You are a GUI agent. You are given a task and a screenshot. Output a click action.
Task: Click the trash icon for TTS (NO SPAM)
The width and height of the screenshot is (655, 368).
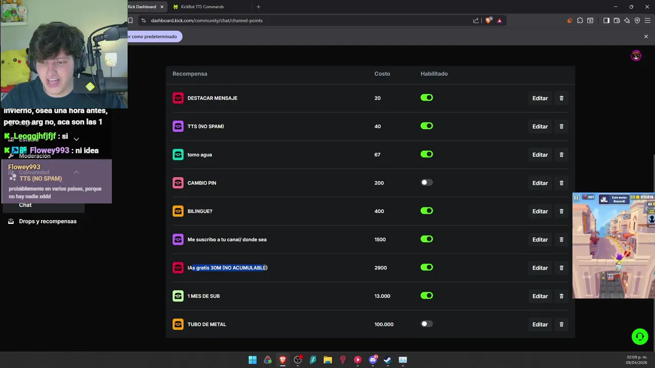[561, 126]
